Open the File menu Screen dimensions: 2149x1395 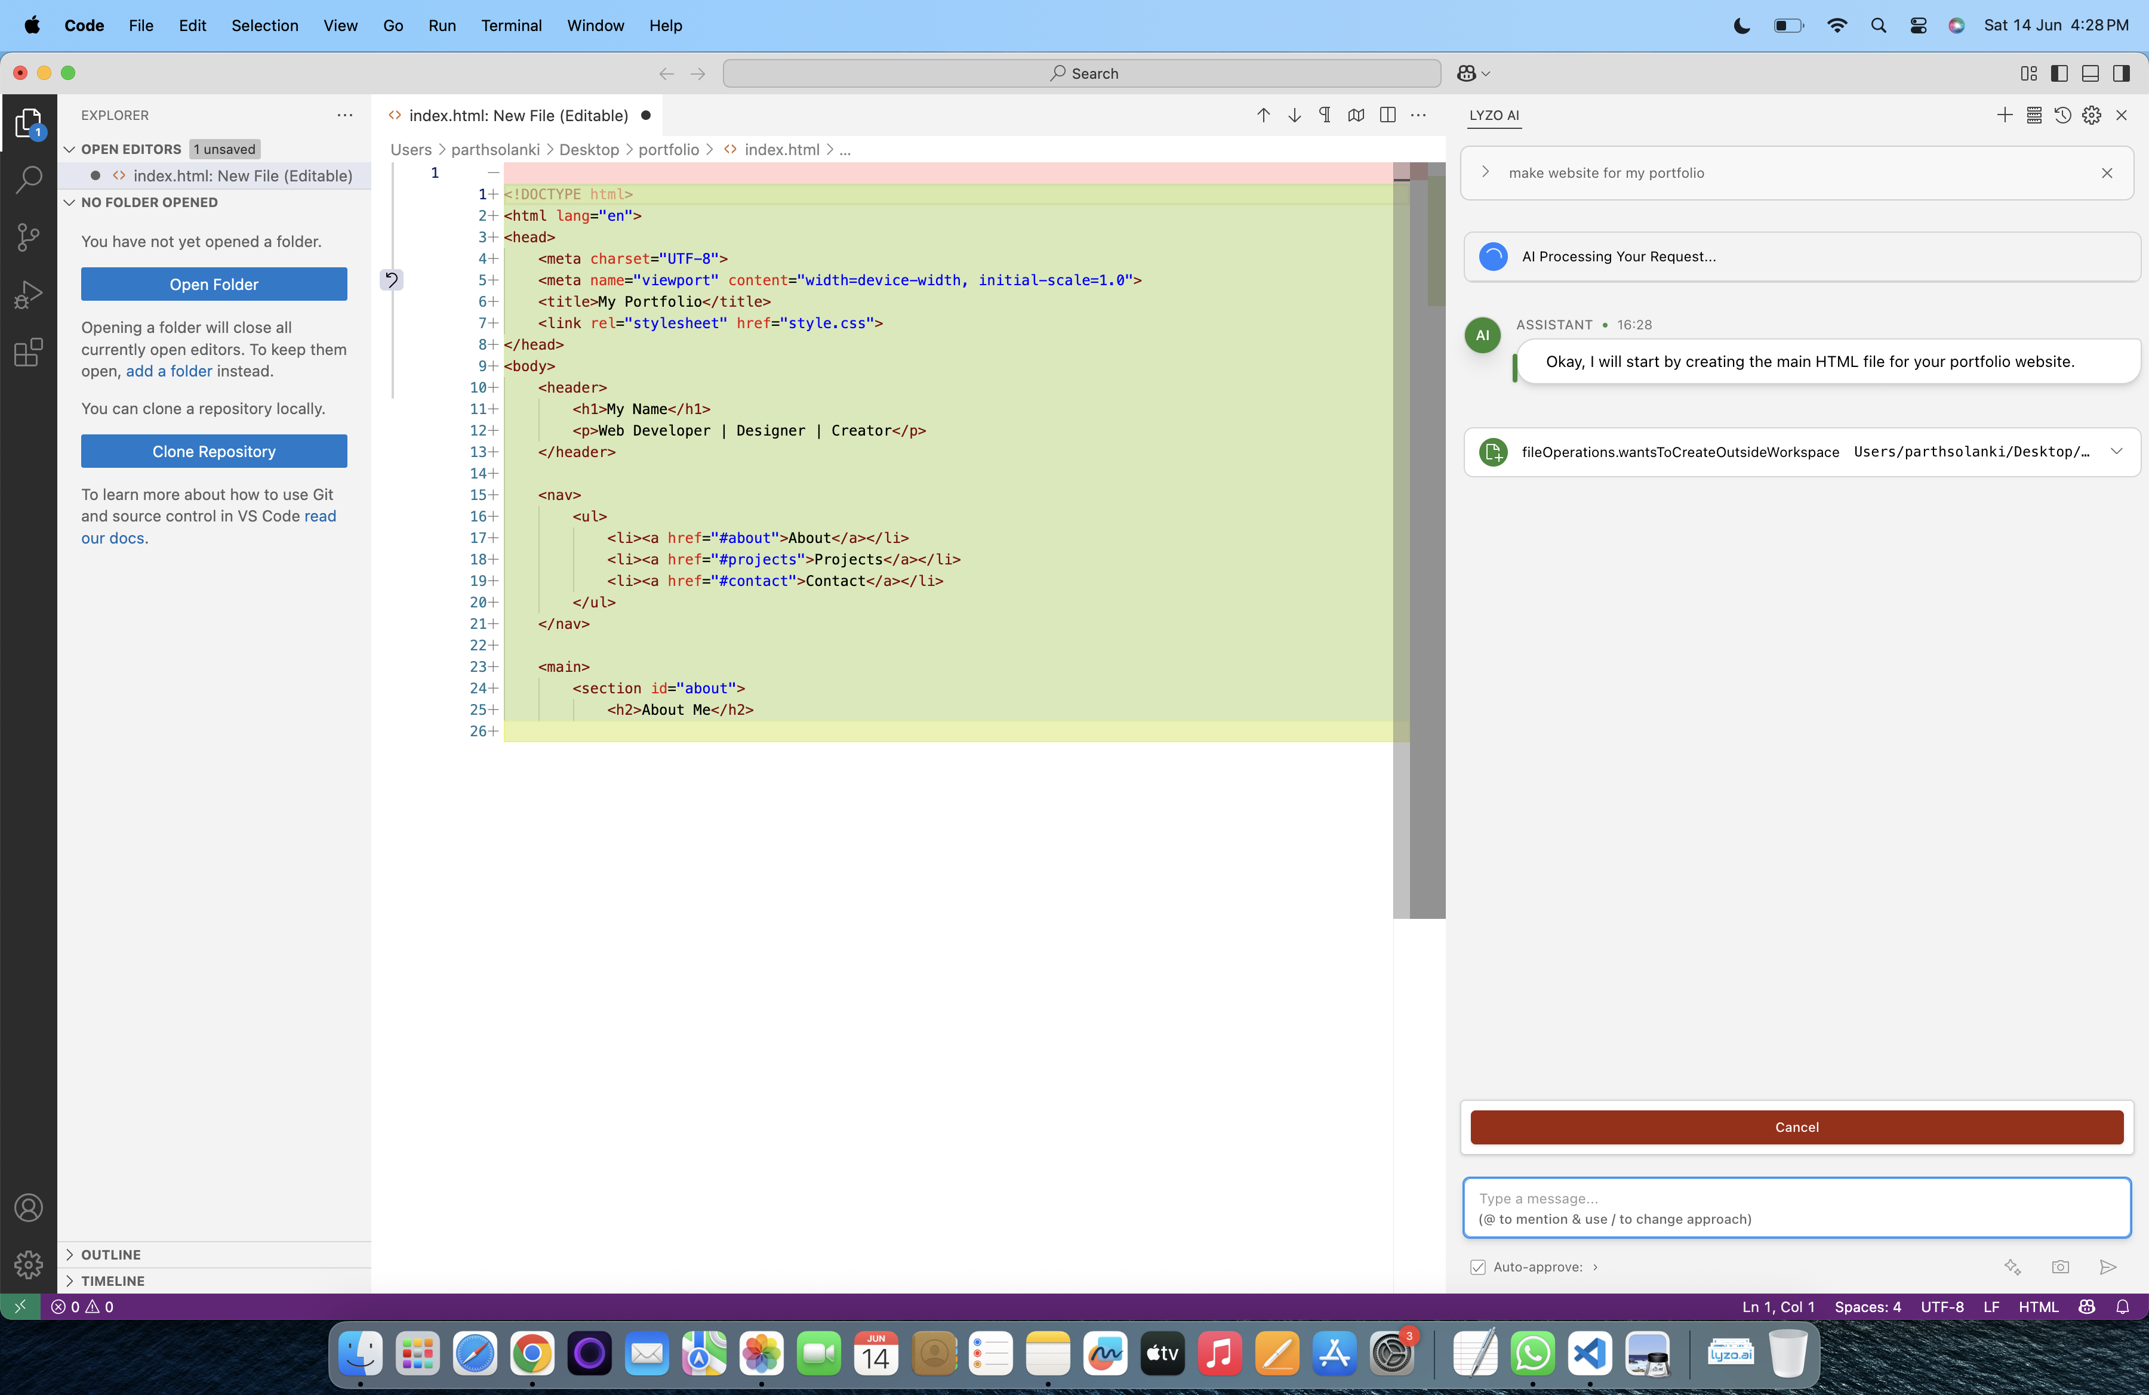[141, 25]
